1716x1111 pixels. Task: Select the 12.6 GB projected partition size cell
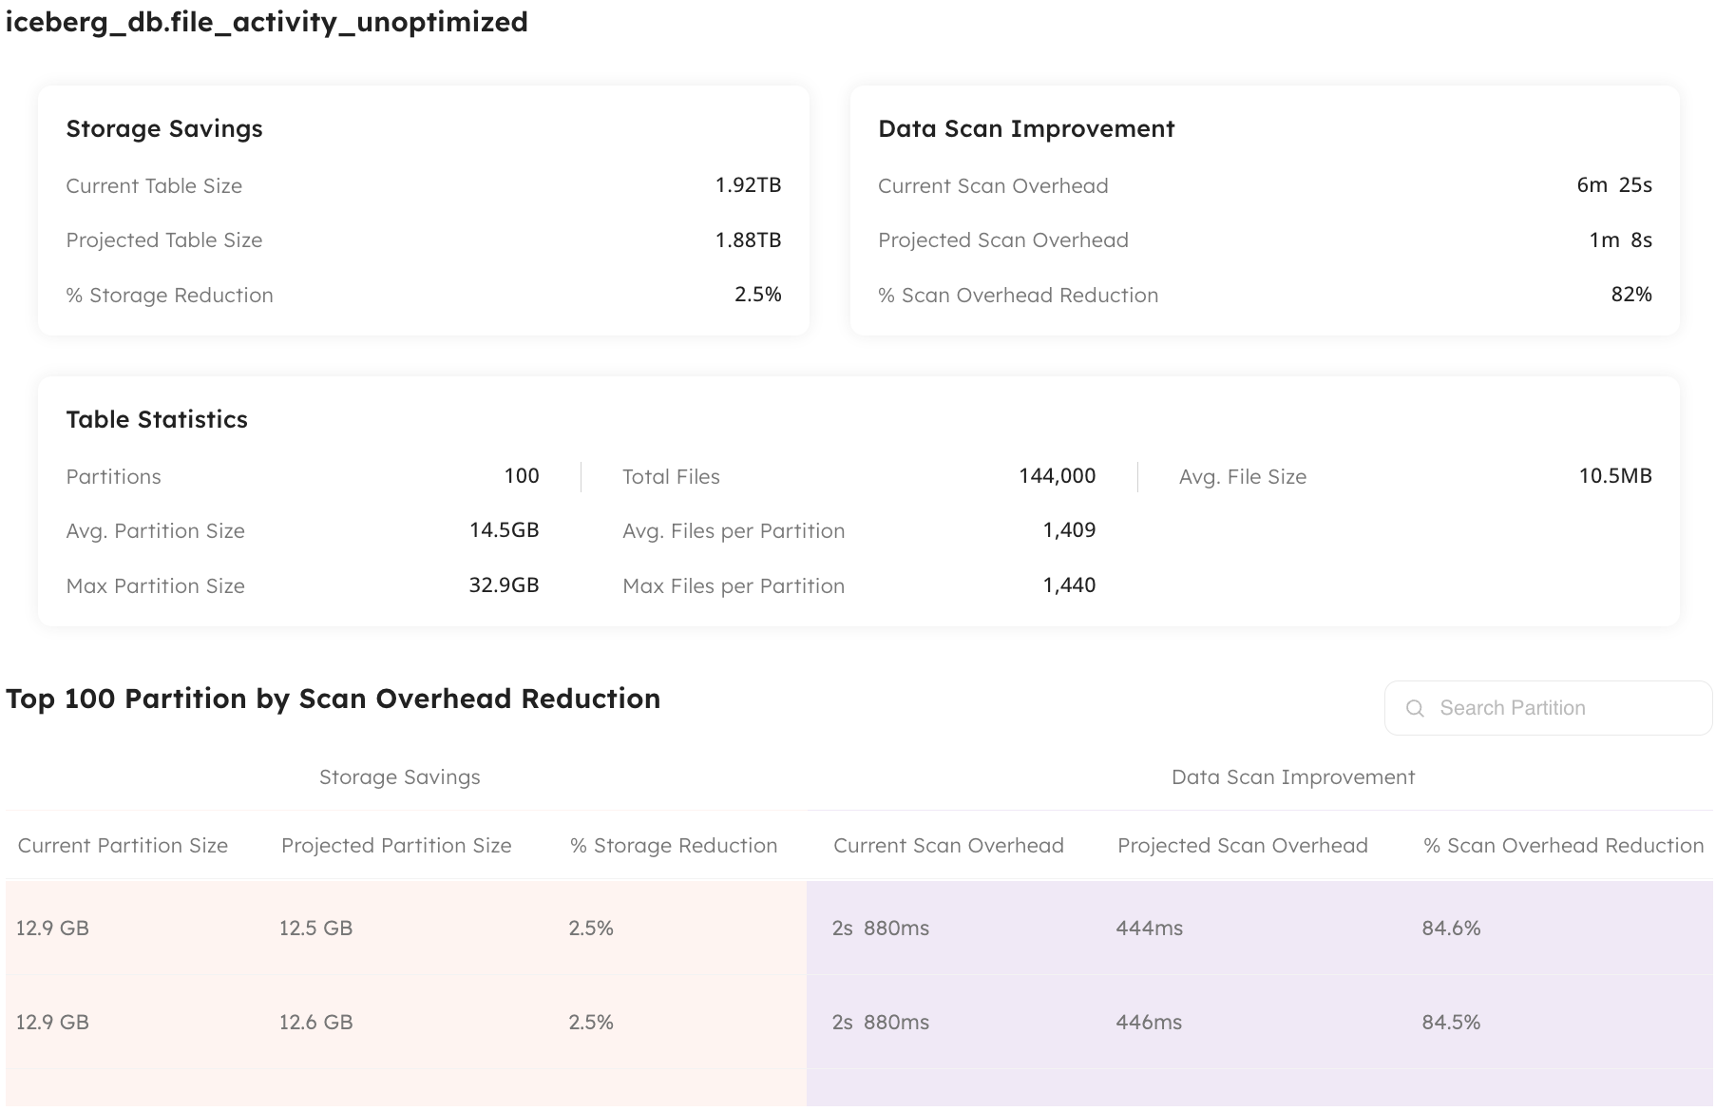(315, 1023)
